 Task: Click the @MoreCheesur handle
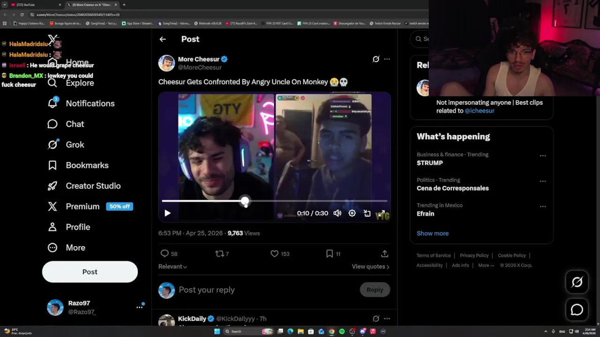[200, 67]
